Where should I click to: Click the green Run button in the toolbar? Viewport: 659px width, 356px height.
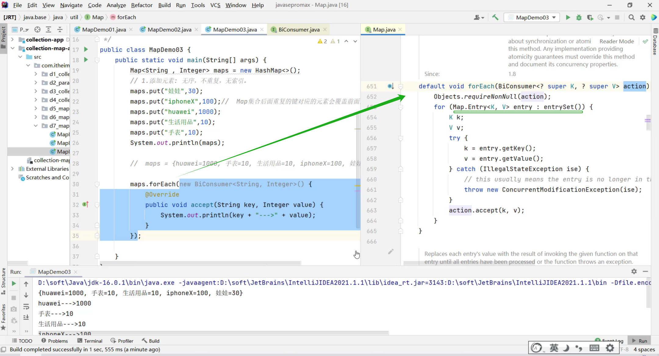568,17
